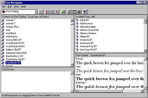The height and width of the screenshot is (98, 148).
Task: Click the checked font icon beside Antique Olive
Action: (x=3, y=27)
